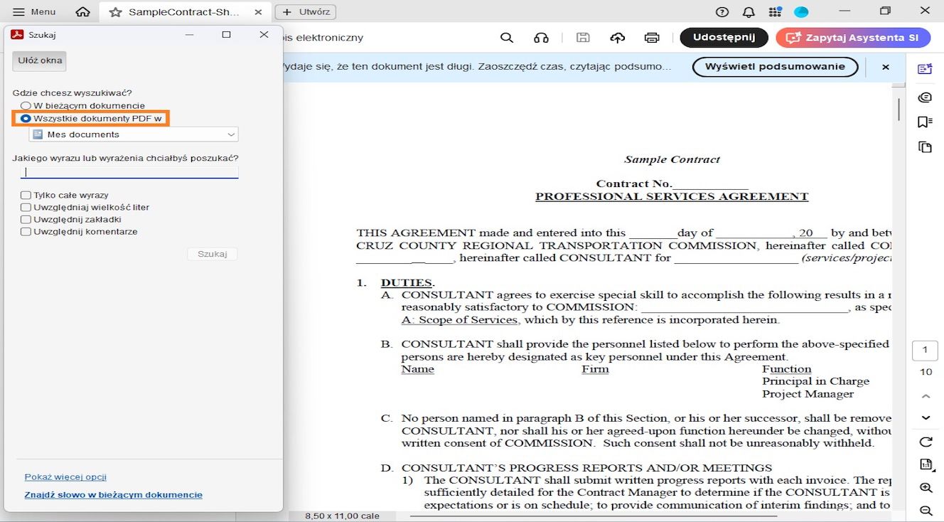This screenshot has width=944, height=522.
Task: Select the 'W bieżącym dokumencie' radio button
Action: pyautogui.click(x=26, y=105)
